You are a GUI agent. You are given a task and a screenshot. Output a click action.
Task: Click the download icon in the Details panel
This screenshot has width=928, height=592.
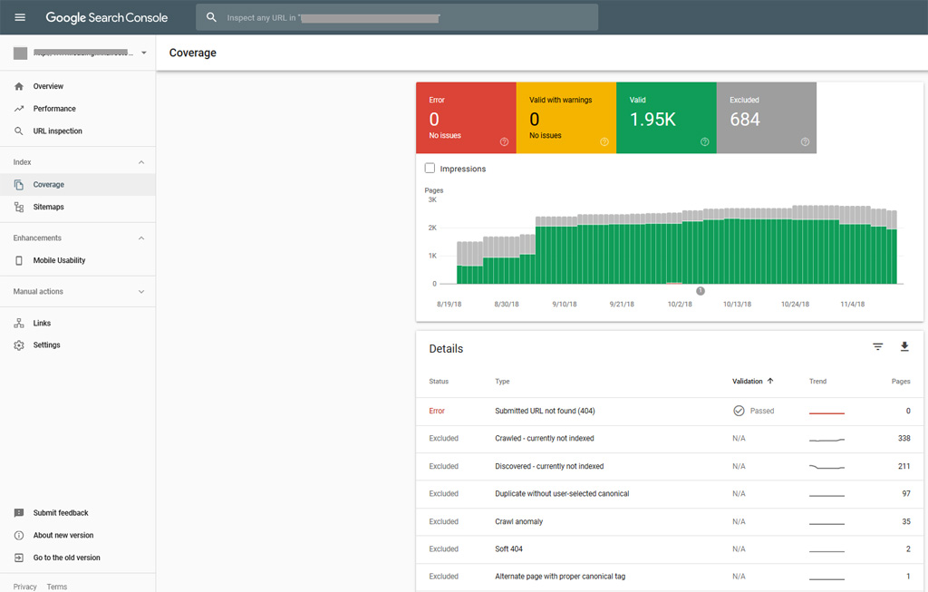pyautogui.click(x=904, y=346)
